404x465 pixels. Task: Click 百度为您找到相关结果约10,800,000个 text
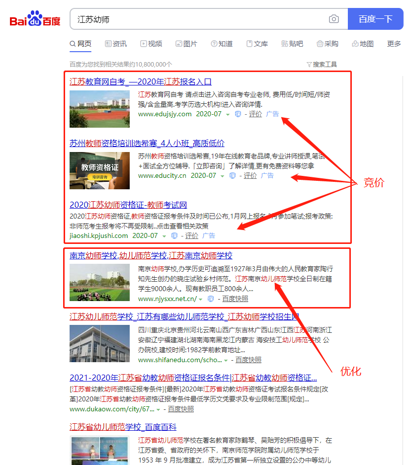tap(121, 65)
